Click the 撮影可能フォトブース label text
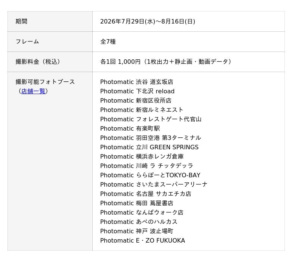Screen dimensions: 299x262 click(45, 82)
